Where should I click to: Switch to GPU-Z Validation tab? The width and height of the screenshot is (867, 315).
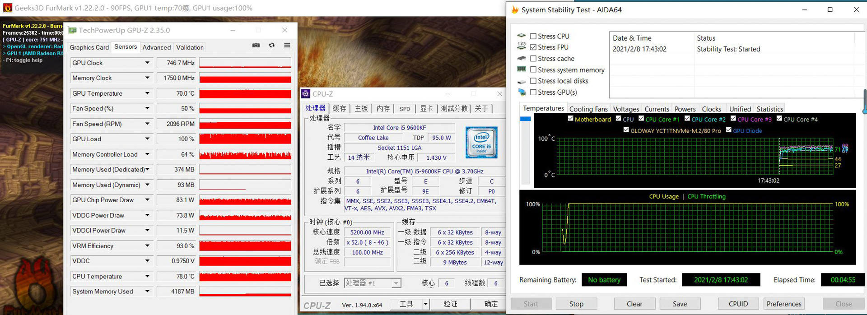190,47
